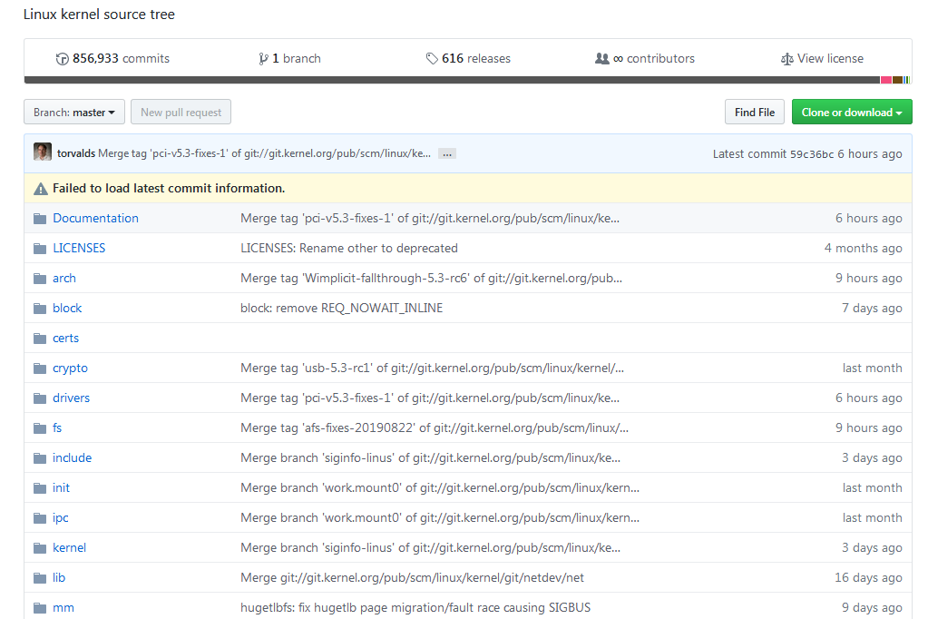Click the lib folder icon
928x619 pixels.
[x=40, y=578]
